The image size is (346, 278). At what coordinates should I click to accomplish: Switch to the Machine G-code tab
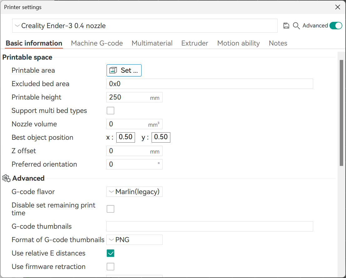[97, 43]
